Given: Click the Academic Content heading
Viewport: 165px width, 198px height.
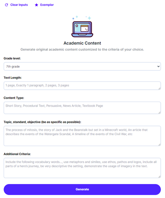Looking at the screenshot, I should tap(82, 43).
